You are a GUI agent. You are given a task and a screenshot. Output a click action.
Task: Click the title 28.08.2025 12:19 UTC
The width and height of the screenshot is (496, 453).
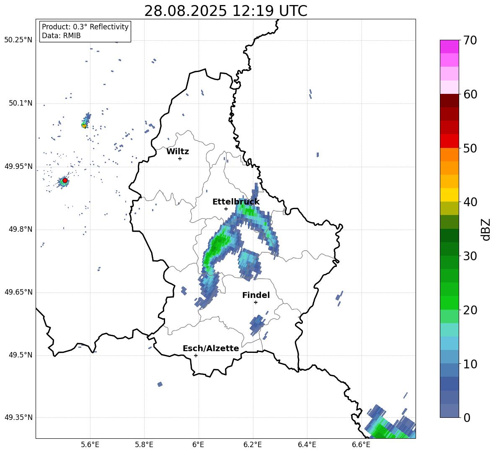click(226, 11)
